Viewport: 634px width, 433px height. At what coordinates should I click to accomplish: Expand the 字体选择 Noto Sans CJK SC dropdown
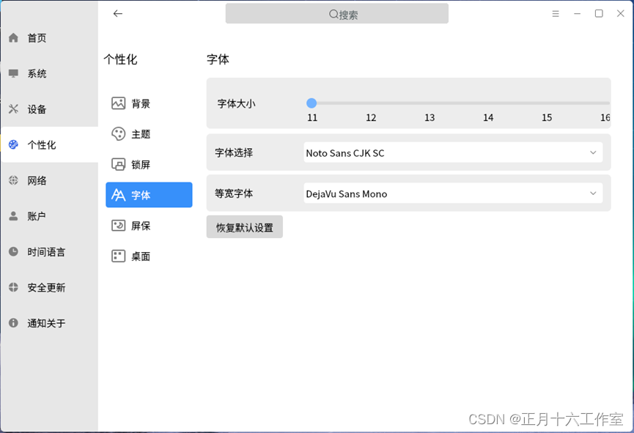point(453,153)
